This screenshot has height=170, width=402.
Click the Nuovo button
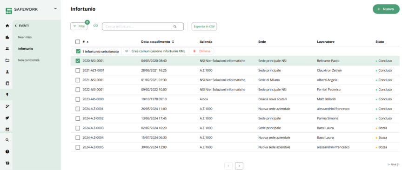tap(386, 9)
